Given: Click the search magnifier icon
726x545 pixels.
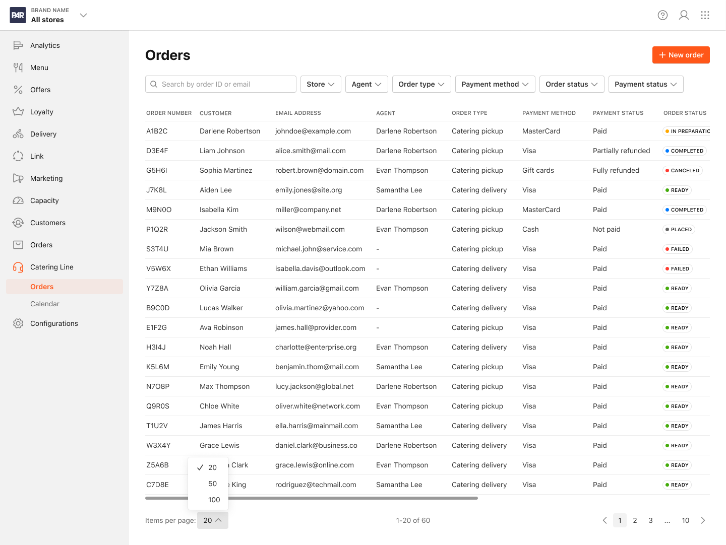Looking at the screenshot, I should tap(154, 84).
